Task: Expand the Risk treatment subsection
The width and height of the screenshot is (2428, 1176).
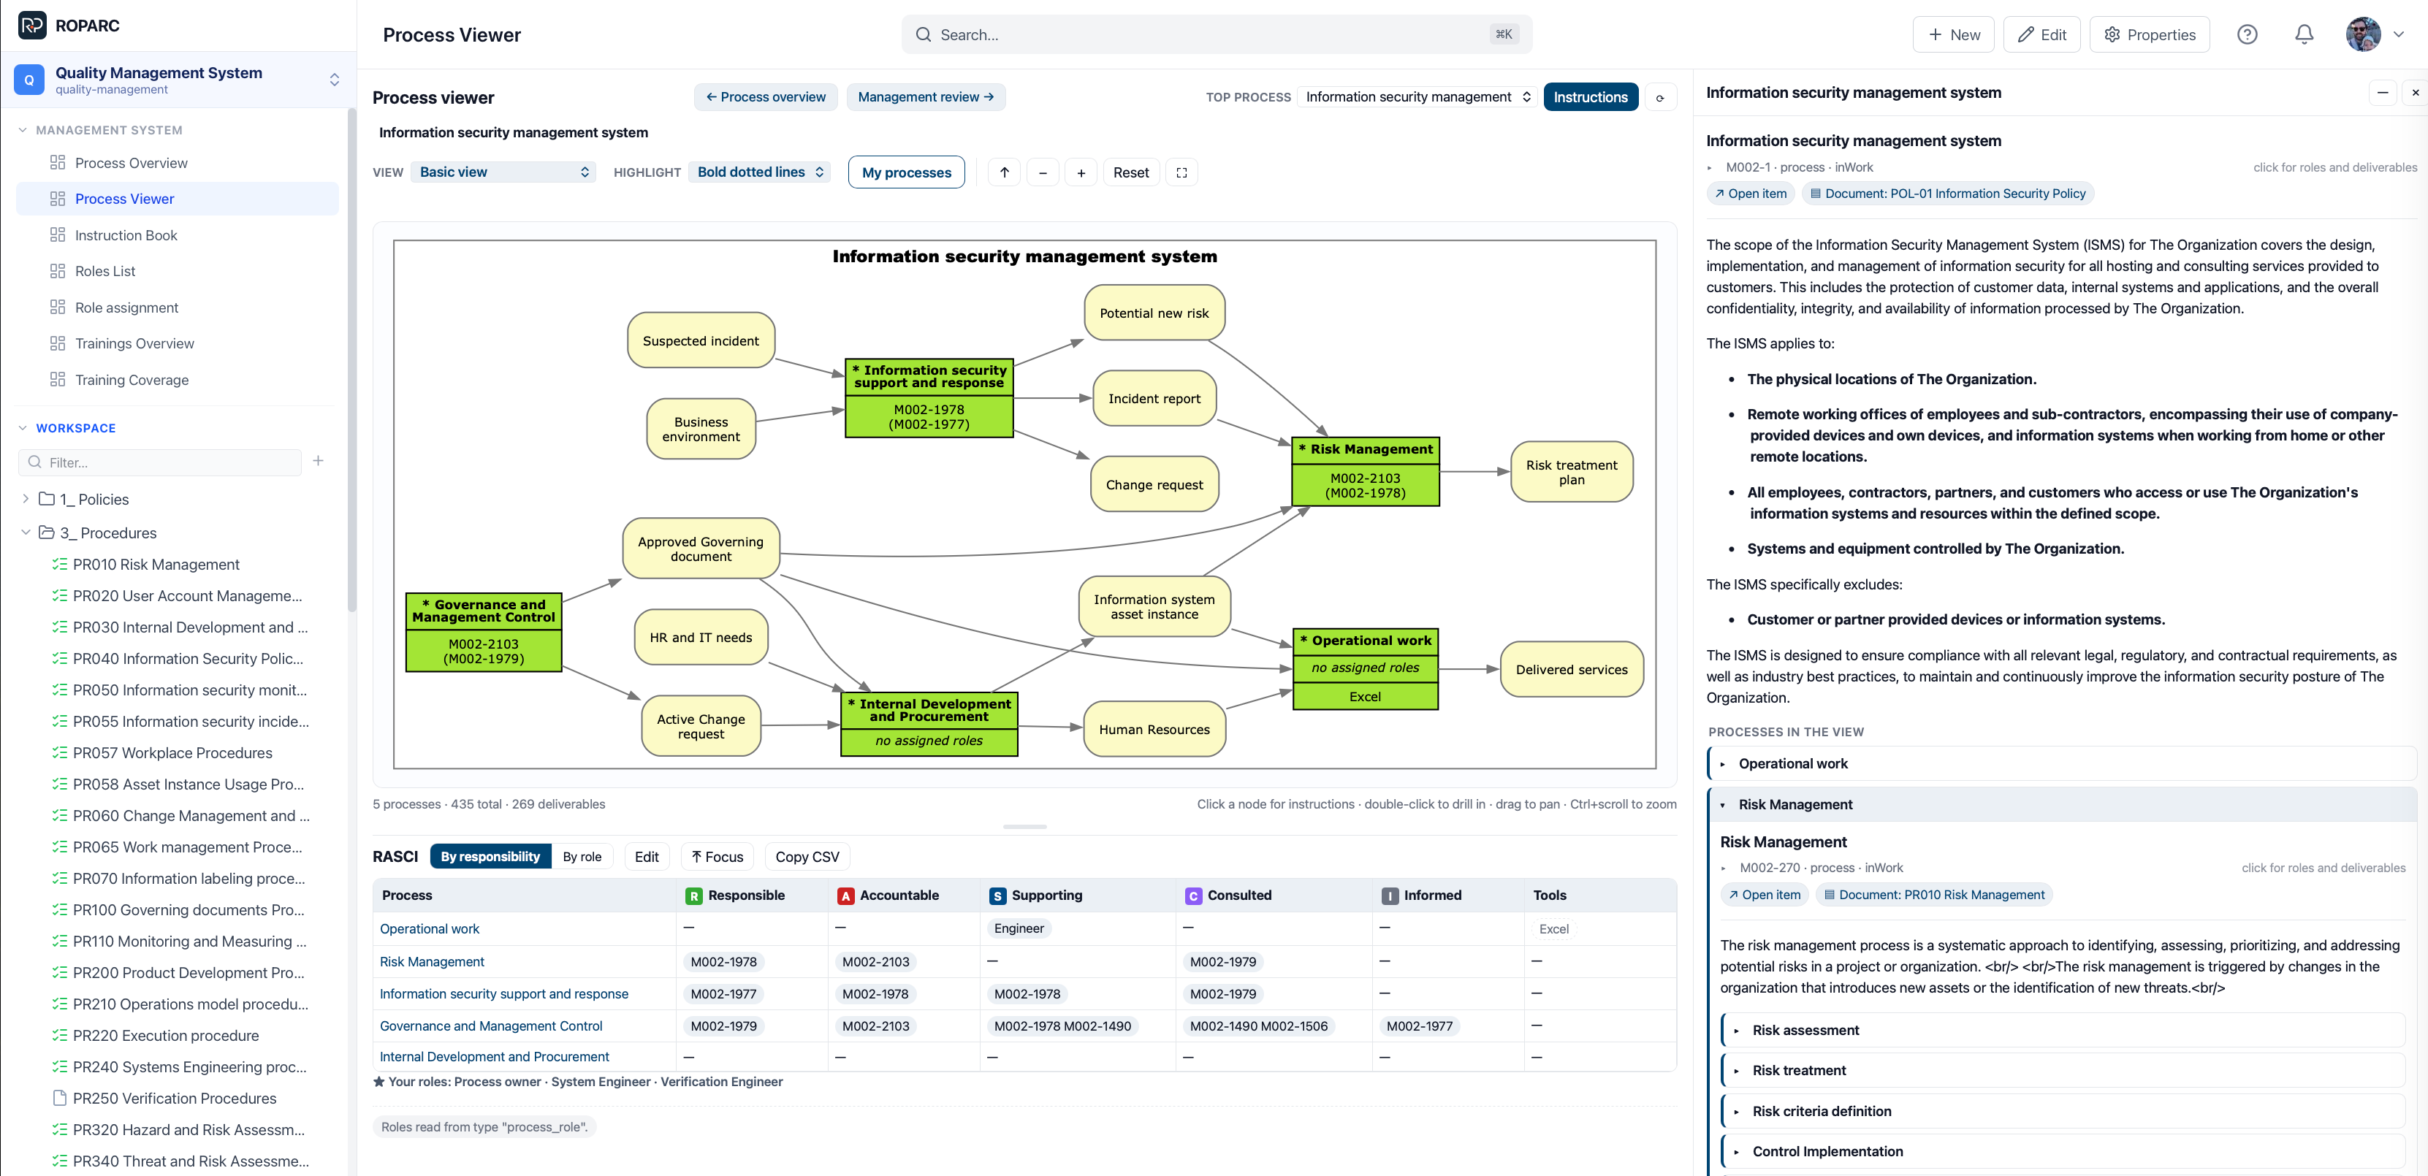Action: (2063, 1071)
